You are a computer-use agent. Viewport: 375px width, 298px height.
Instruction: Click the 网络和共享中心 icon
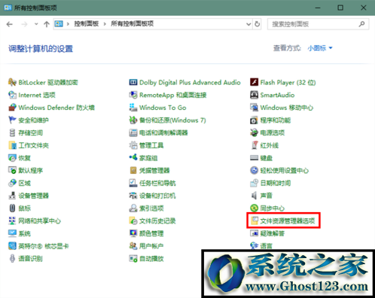12,220
